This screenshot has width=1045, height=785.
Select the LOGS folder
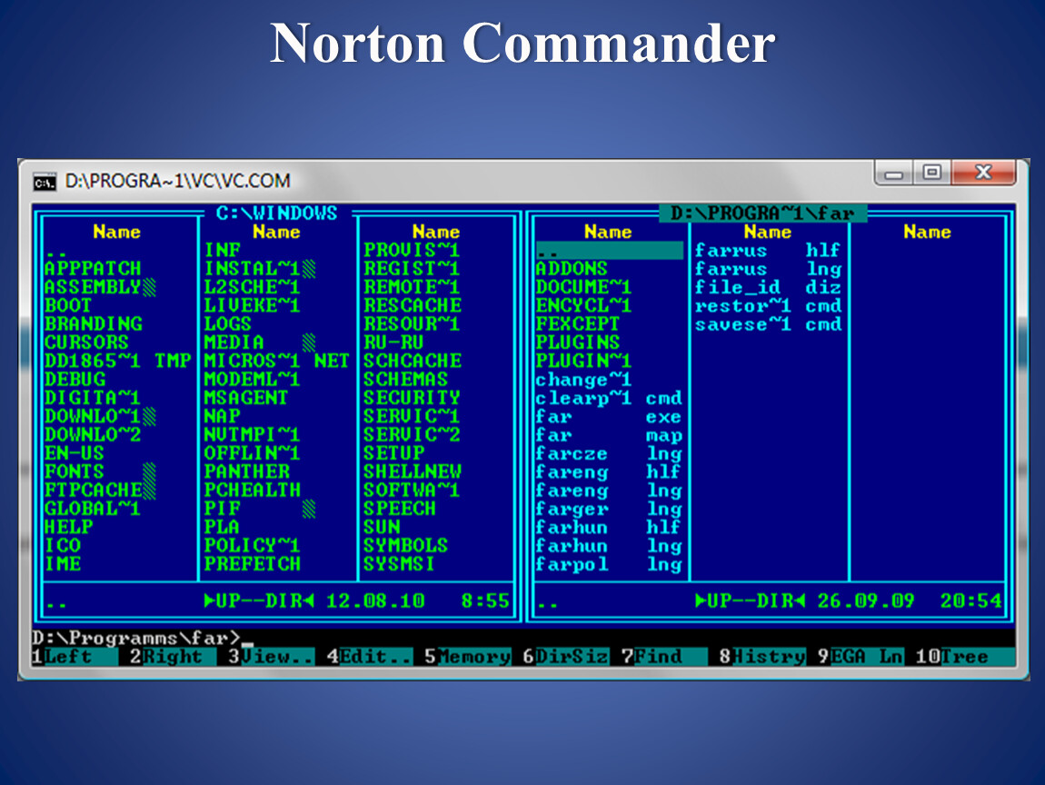point(228,323)
